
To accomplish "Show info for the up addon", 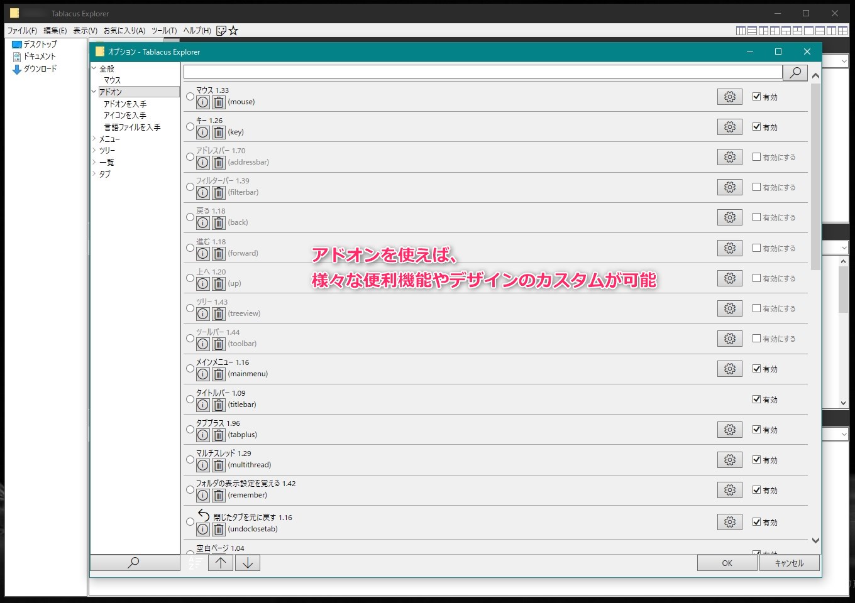I will (202, 283).
